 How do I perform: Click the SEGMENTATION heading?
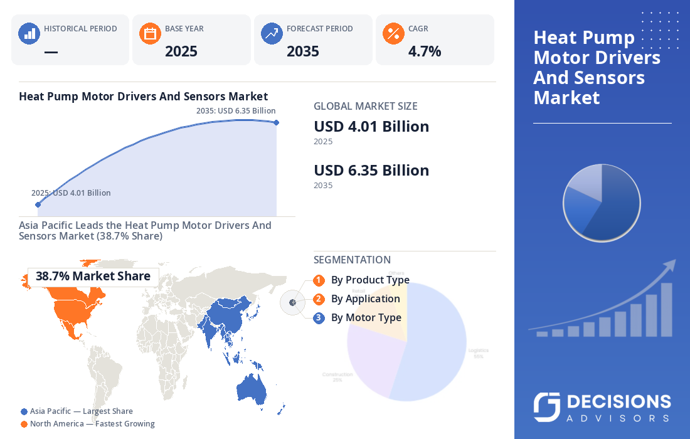[x=352, y=260]
